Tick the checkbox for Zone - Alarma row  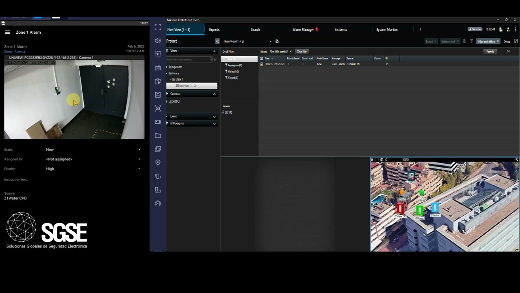[x=261, y=64]
